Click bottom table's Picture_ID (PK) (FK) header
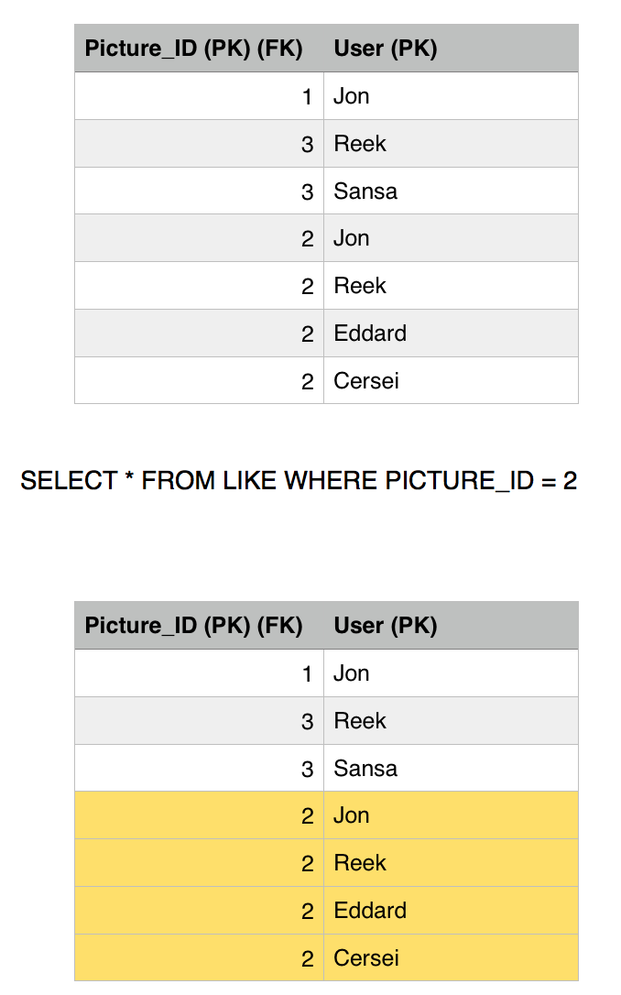 pos(193,626)
